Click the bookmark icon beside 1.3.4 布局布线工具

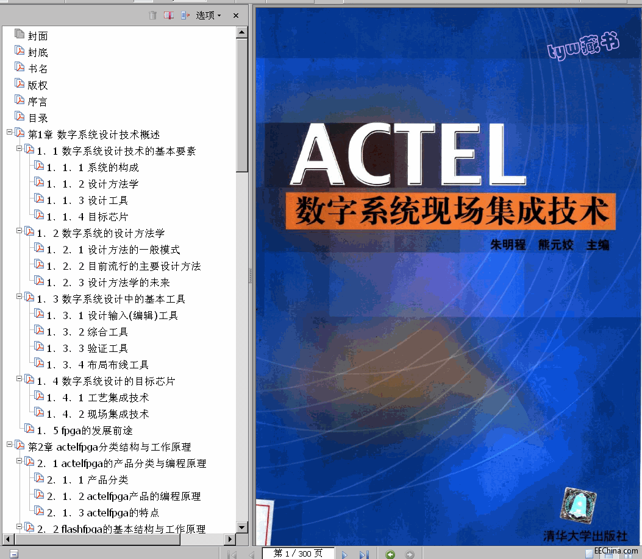(x=39, y=363)
